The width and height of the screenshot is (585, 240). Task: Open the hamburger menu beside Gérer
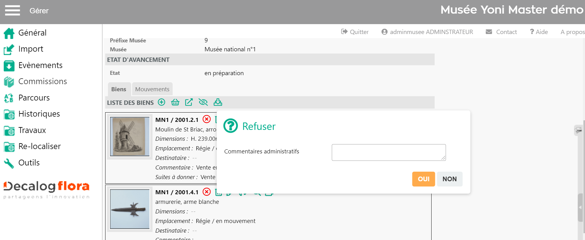[x=12, y=11]
